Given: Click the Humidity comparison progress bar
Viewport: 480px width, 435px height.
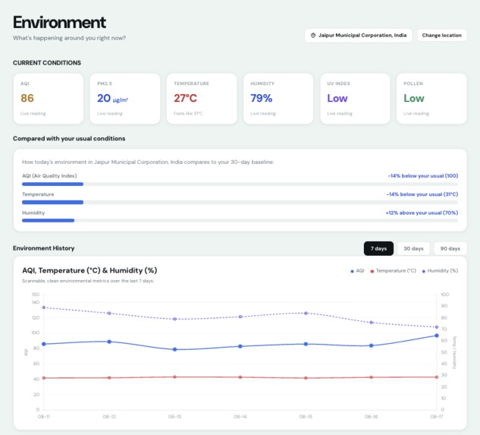Looking at the screenshot, I should (240, 220).
